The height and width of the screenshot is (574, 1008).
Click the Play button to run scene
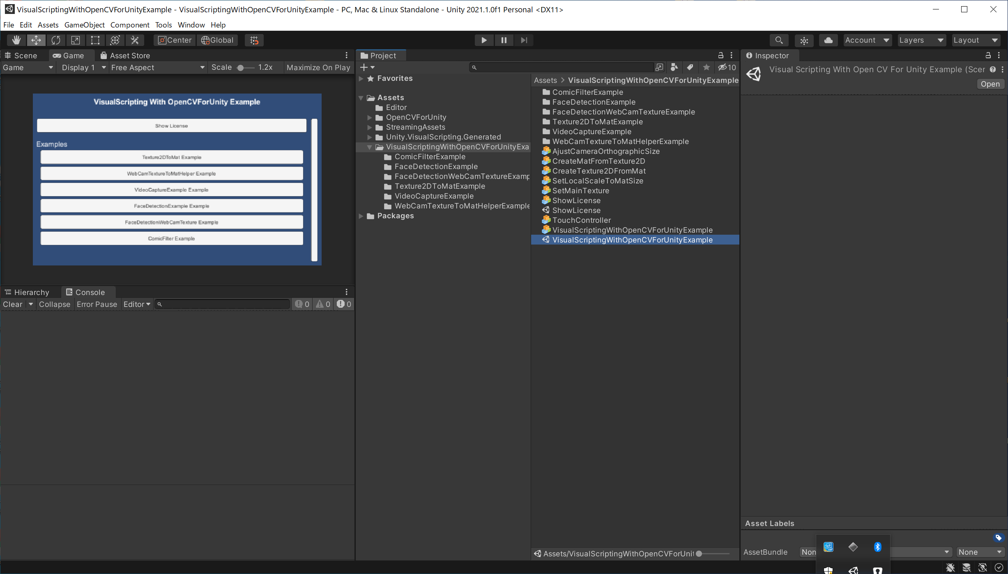coord(484,39)
